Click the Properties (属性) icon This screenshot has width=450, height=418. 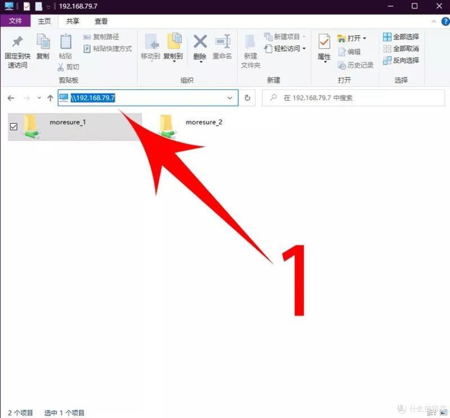coord(324,42)
